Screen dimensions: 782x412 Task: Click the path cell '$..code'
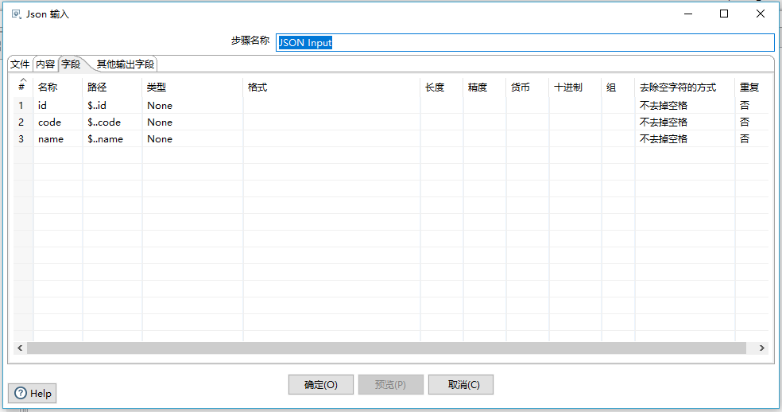(x=112, y=122)
